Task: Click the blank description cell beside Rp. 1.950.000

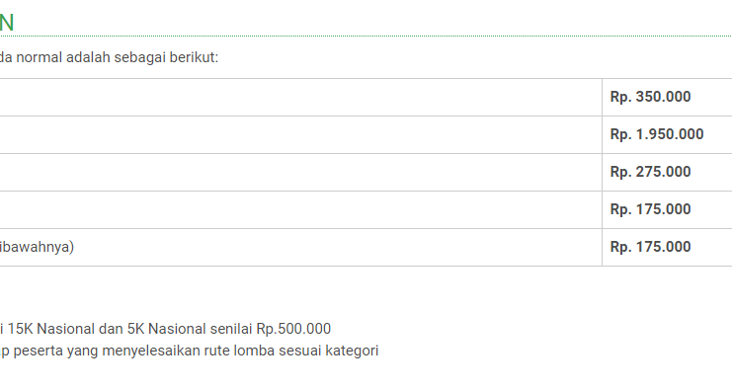Action: (301, 134)
